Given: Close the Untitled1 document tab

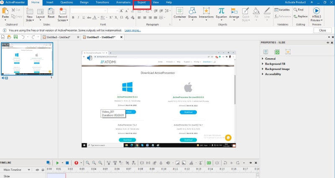Looking at the screenshot, I should [121, 37].
